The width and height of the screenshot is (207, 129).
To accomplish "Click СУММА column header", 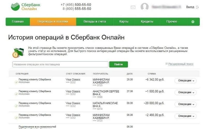I will pyautogui.click(x=152, y=74).
